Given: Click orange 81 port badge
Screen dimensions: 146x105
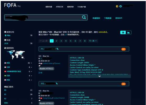Looking at the screenshot, I should 123,49.
